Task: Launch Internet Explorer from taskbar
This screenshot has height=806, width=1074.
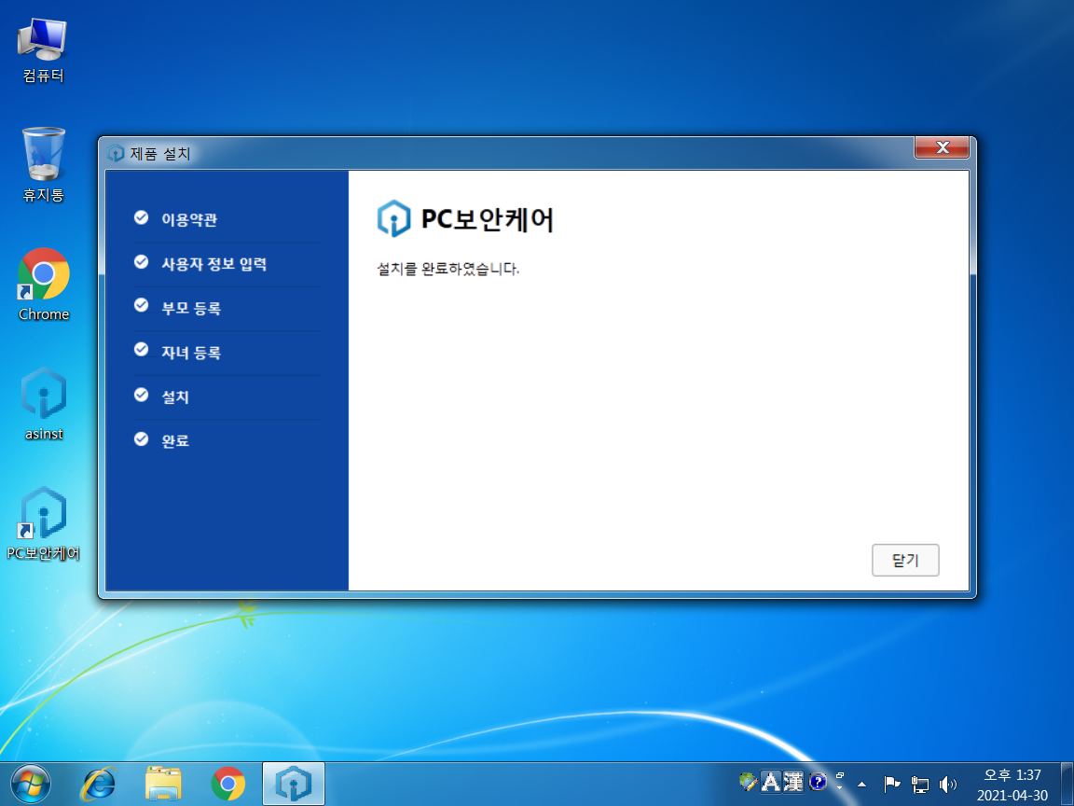Action: (98, 784)
